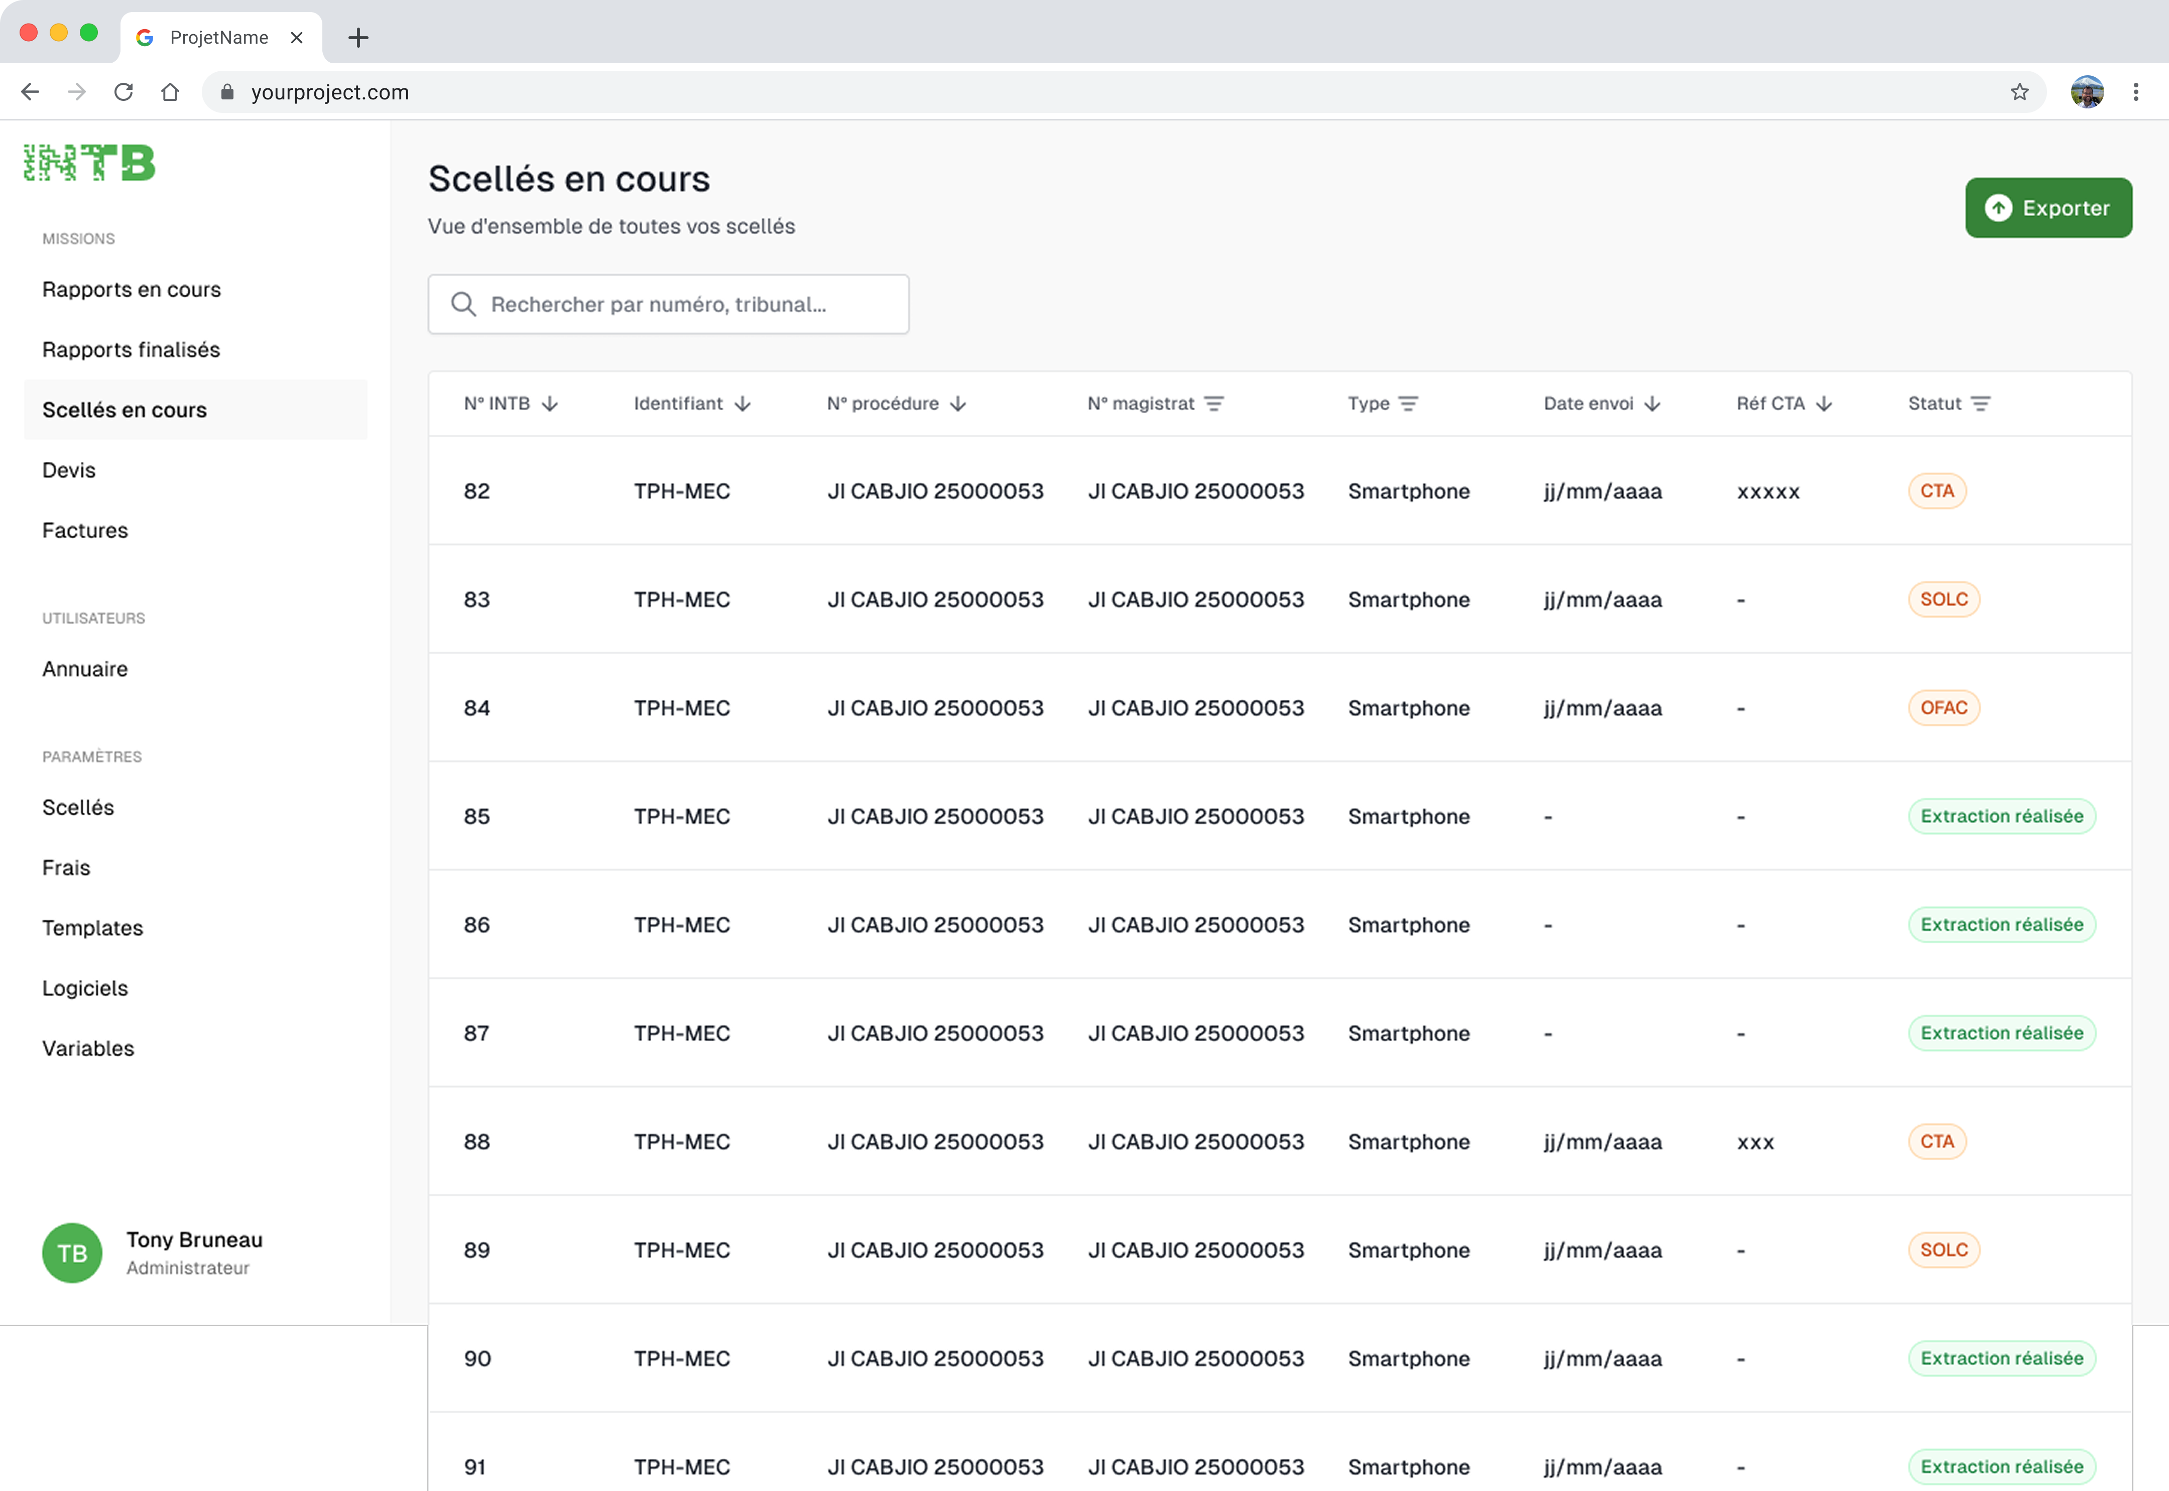Bookmark page with star icon
The width and height of the screenshot is (2169, 1491).
click(x=2019, y=91)
